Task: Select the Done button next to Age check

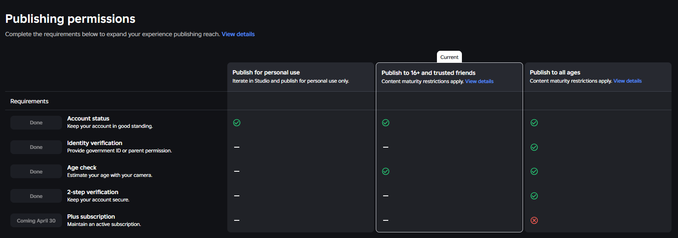Action: (36, 172)
